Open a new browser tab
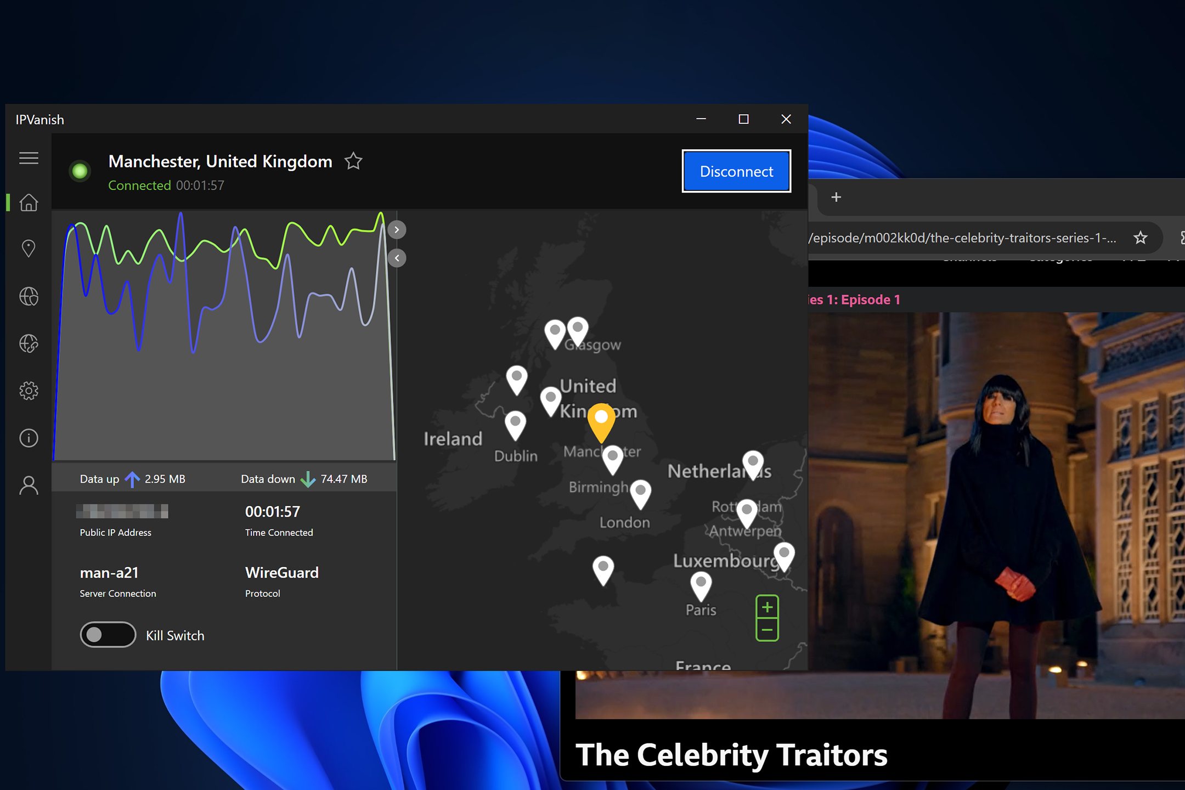 tap(836, 197)
